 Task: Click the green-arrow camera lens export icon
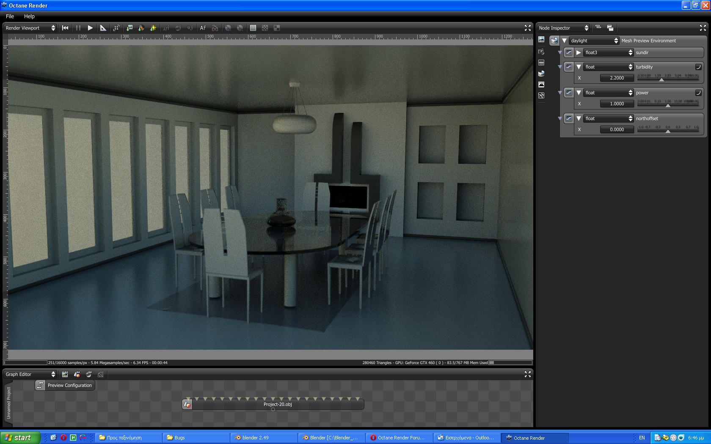tap(141, 28)
